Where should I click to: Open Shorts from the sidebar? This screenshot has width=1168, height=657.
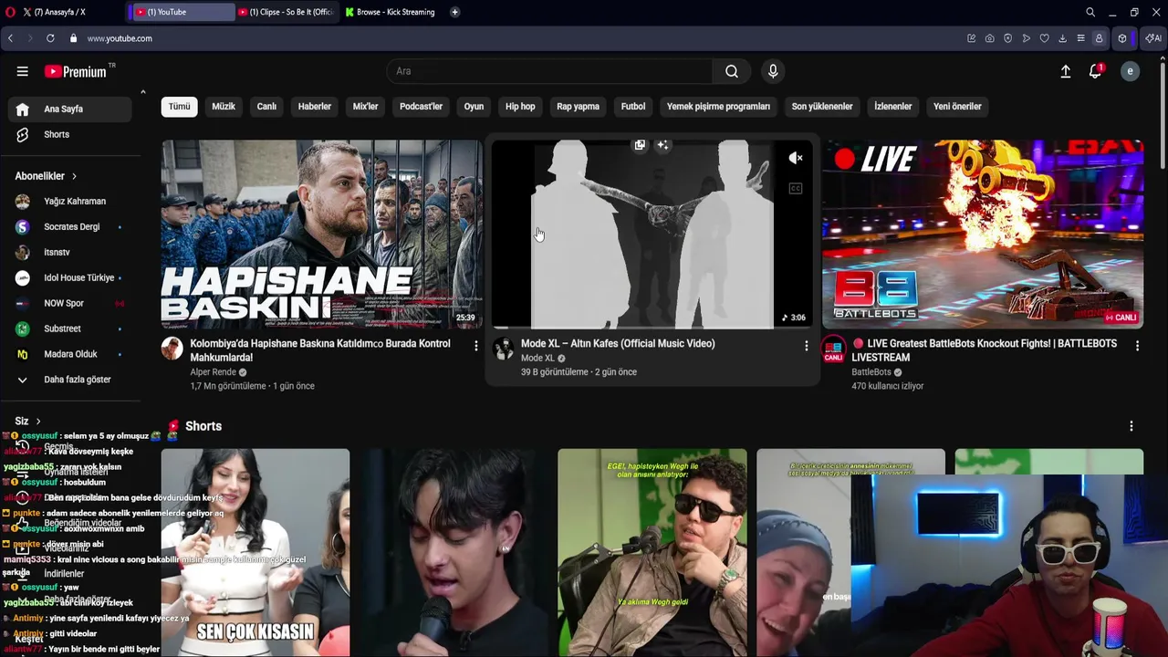click(70, 134)
